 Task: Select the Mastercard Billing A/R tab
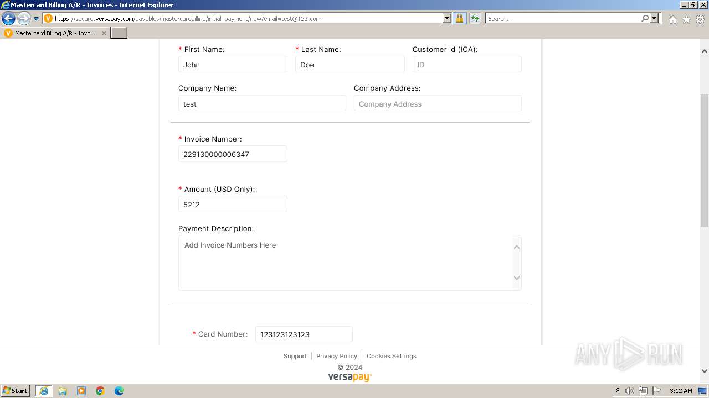[x=55, y=33]
